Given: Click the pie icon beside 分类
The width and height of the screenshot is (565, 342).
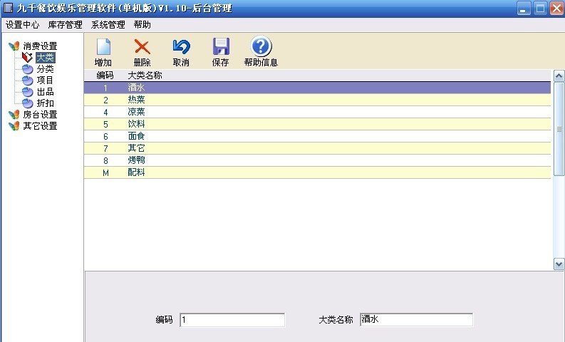Looking at the screenshot, I should tap(27, 69).
